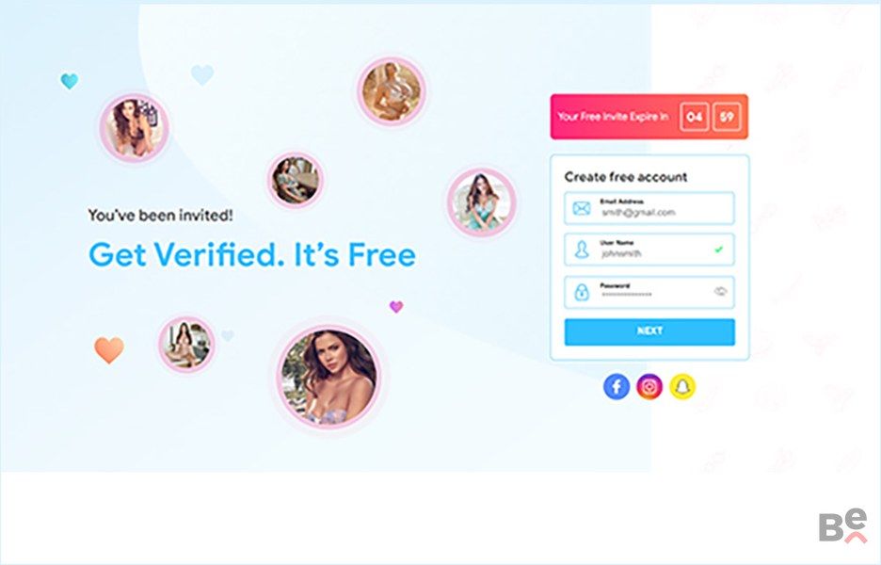Click the green checkmark in User Name field
This screenshot has width=881, height=565.
pyautogui.click(x=718, y=250)
